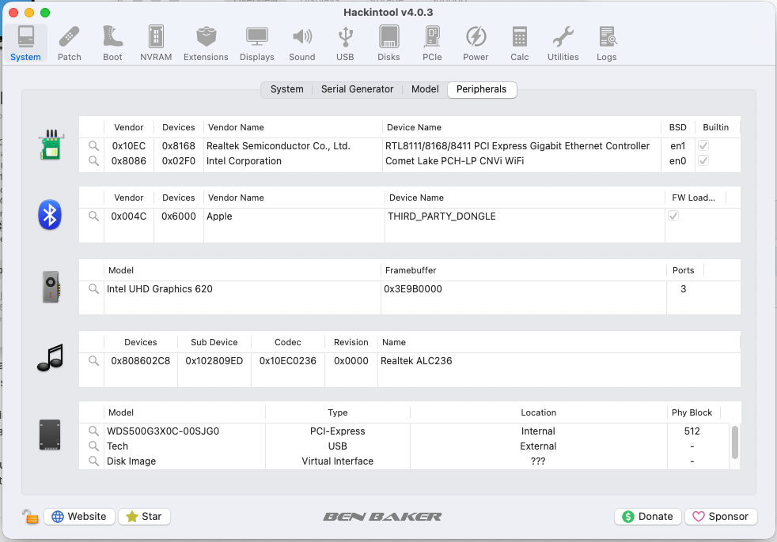This screenshot has height=542, width=777.
Task: Select the System toolbar section
Action: (x=25, y=43)
